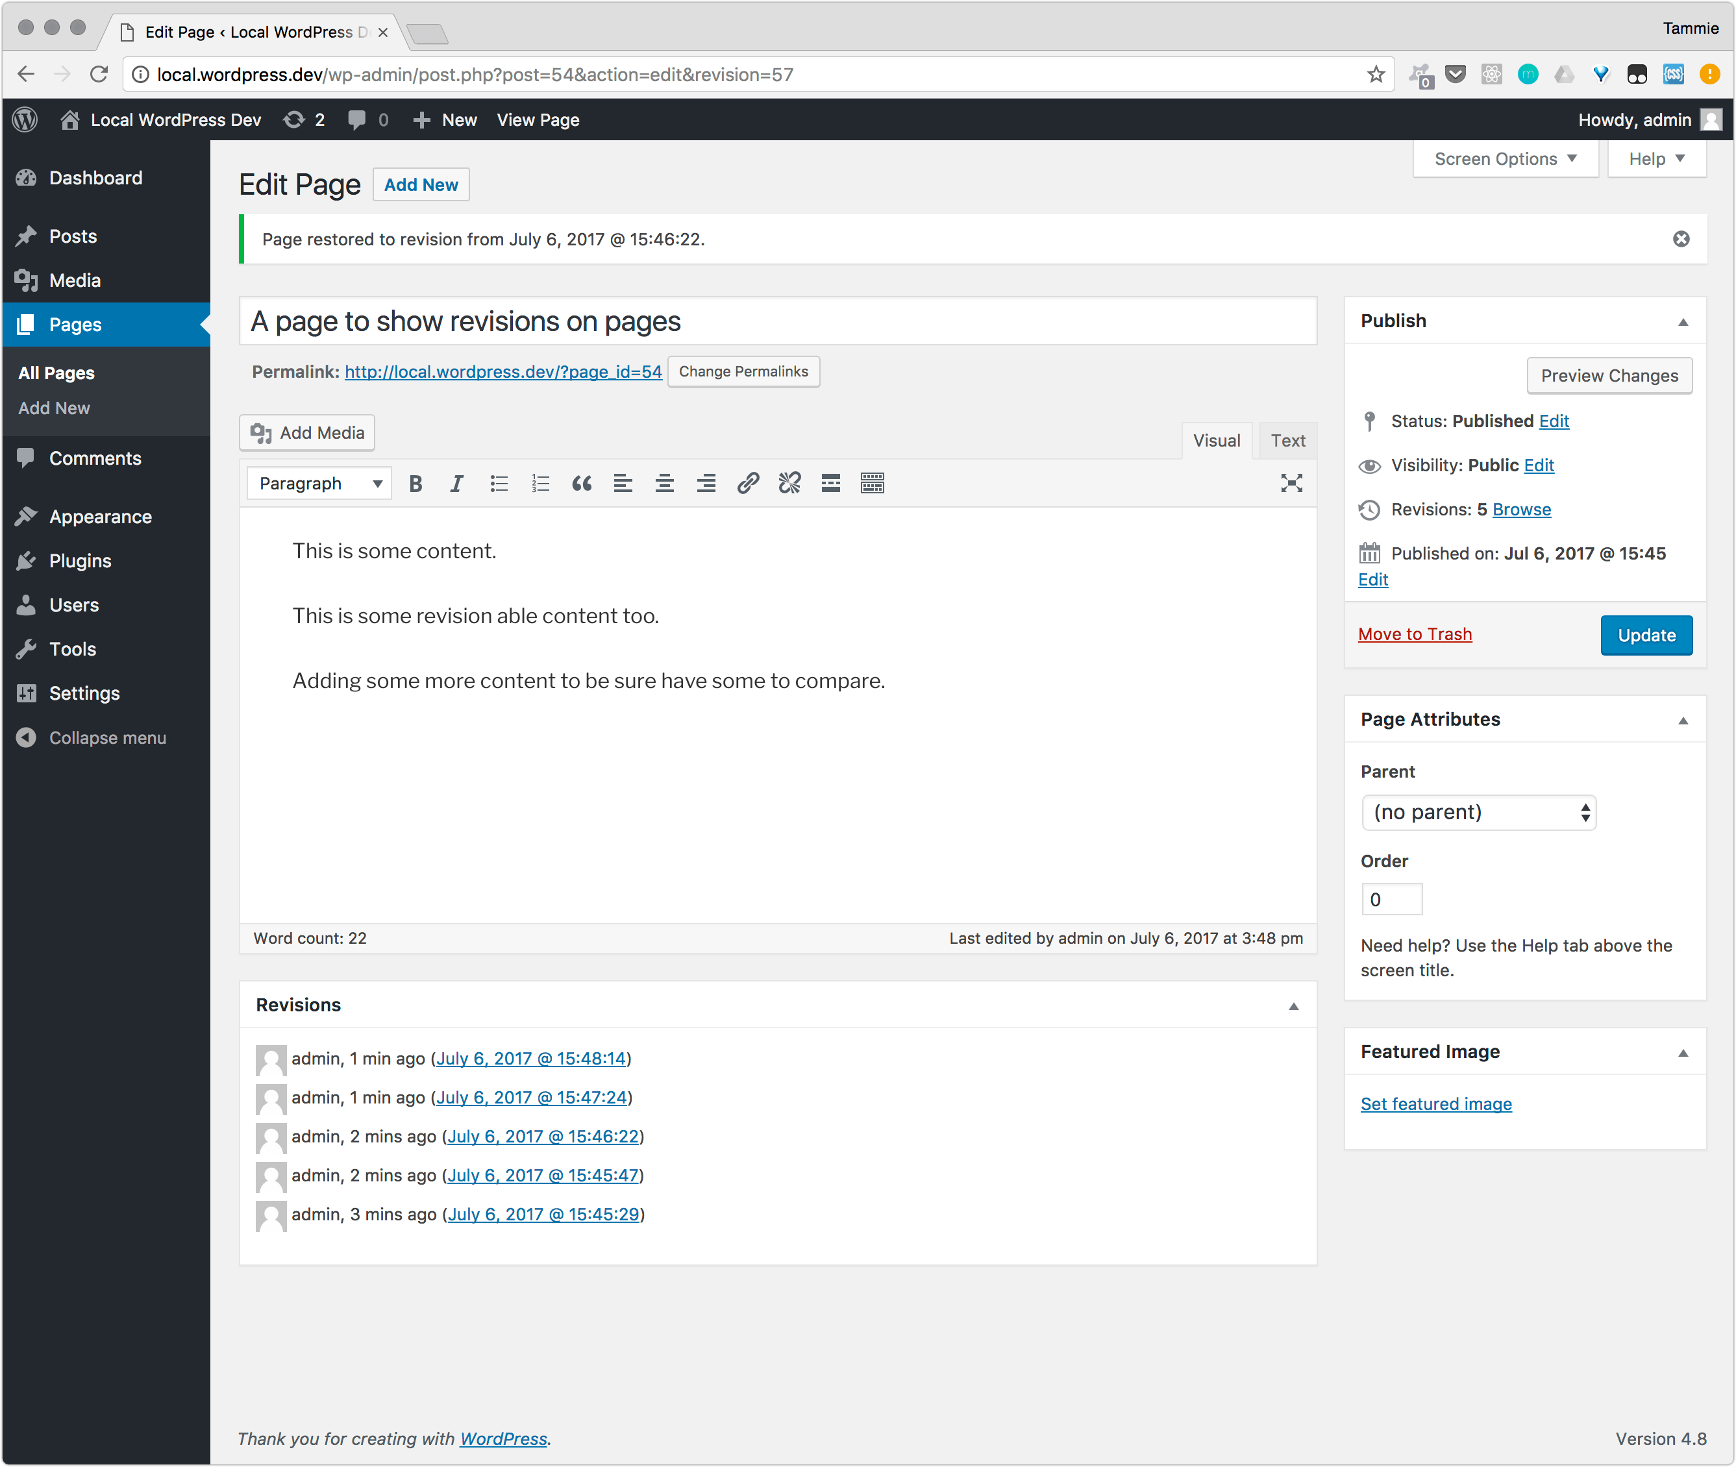Switch to the Text editor tab

tap(1287, 441)
